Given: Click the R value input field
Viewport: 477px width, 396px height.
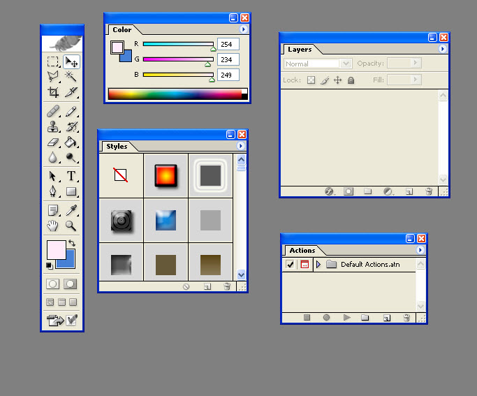Looking at the screenshot, I should [228, 44].
